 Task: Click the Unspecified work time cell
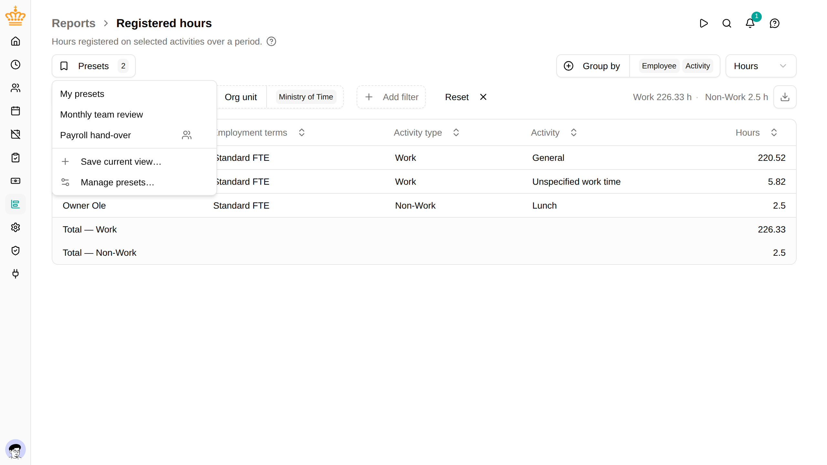coord(576,181)
